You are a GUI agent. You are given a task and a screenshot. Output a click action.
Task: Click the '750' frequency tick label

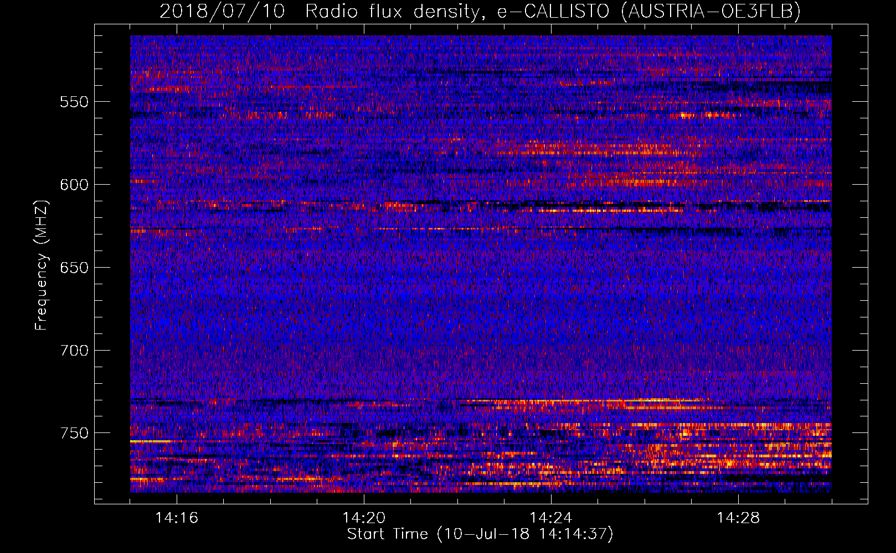(74, 433)
